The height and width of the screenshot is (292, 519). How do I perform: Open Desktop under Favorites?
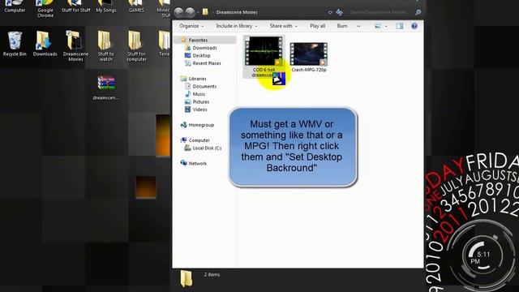(201, 56)
